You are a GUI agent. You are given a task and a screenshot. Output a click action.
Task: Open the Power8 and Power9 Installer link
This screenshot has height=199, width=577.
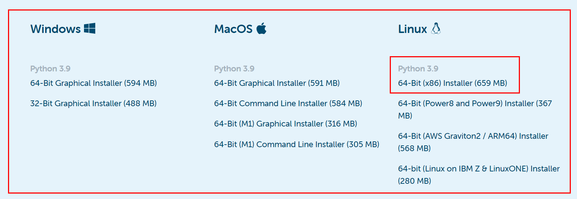[474, 104]
